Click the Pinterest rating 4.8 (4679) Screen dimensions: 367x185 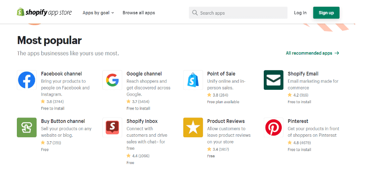[302, 143]
